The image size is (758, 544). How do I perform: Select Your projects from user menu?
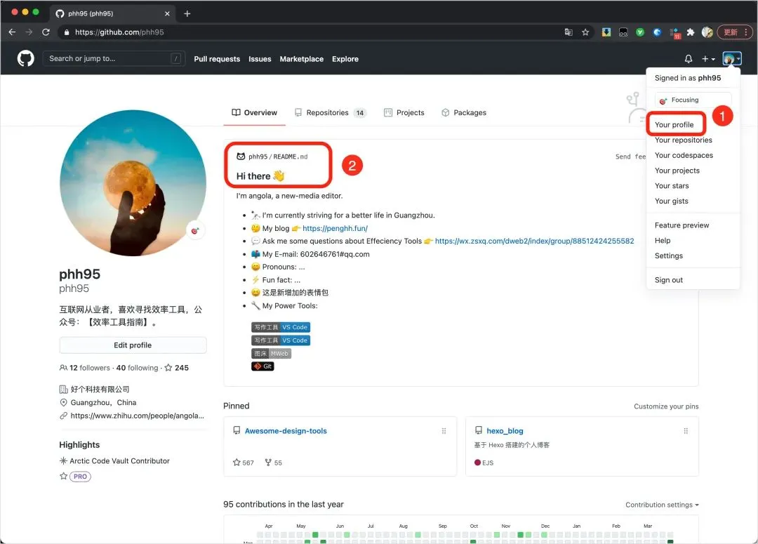click(677, 171)
